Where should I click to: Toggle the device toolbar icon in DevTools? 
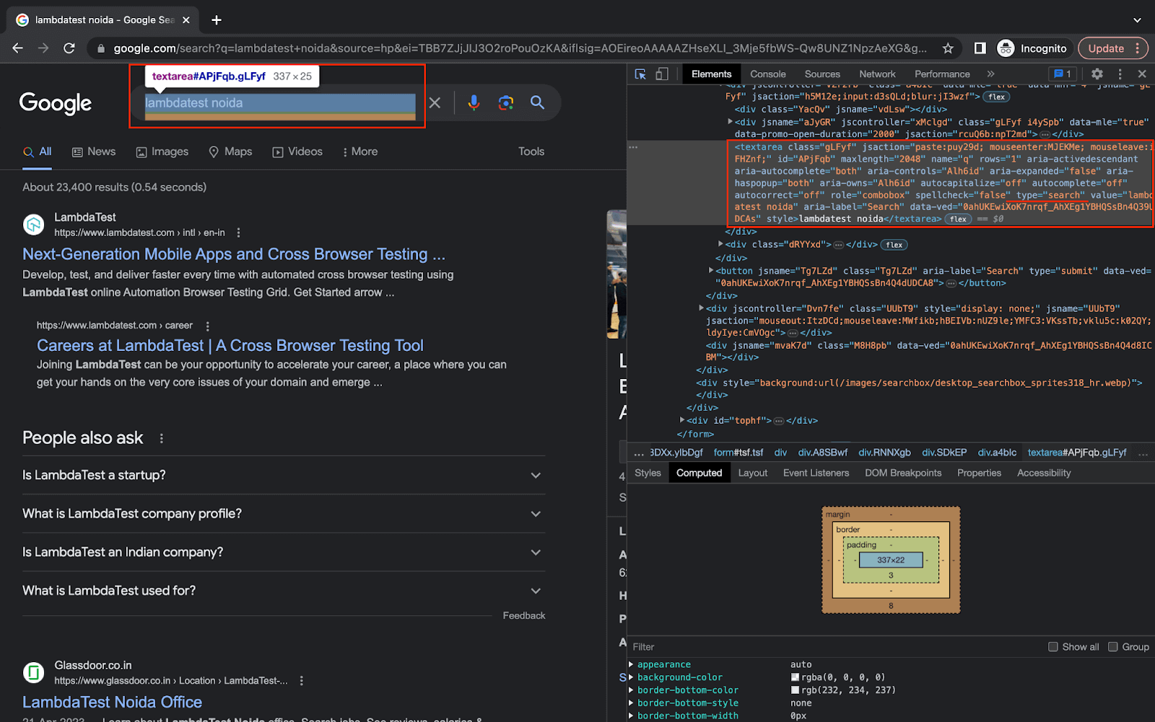pos(661,74)
